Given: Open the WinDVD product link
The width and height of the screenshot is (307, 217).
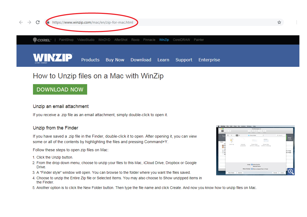Looking at the screenshot, I should click(x=104, y=40).
